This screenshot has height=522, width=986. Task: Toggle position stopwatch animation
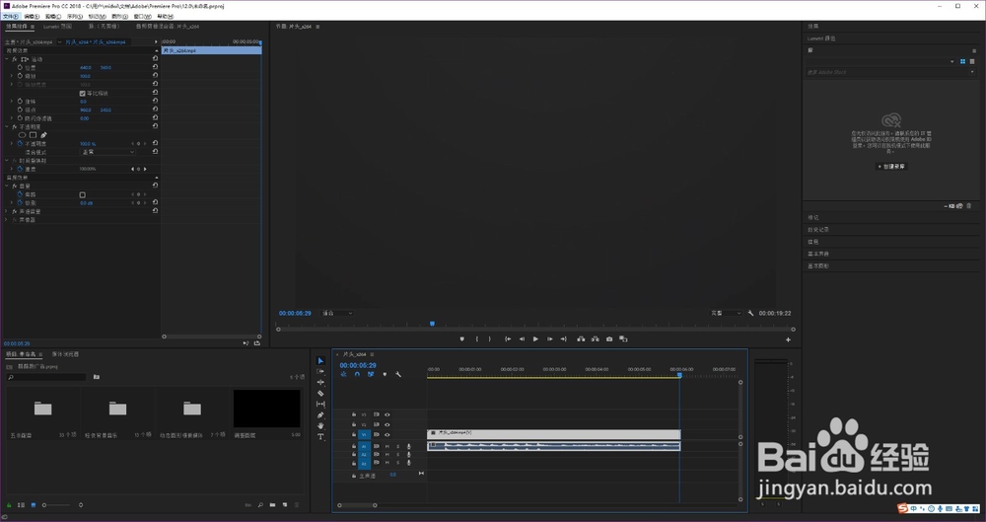tap(20, 67)
